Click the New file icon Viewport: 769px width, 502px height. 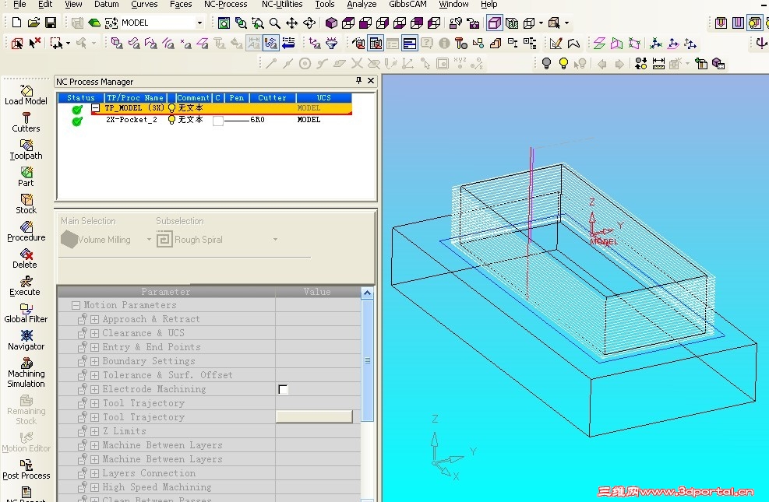(x=16, y=23)
